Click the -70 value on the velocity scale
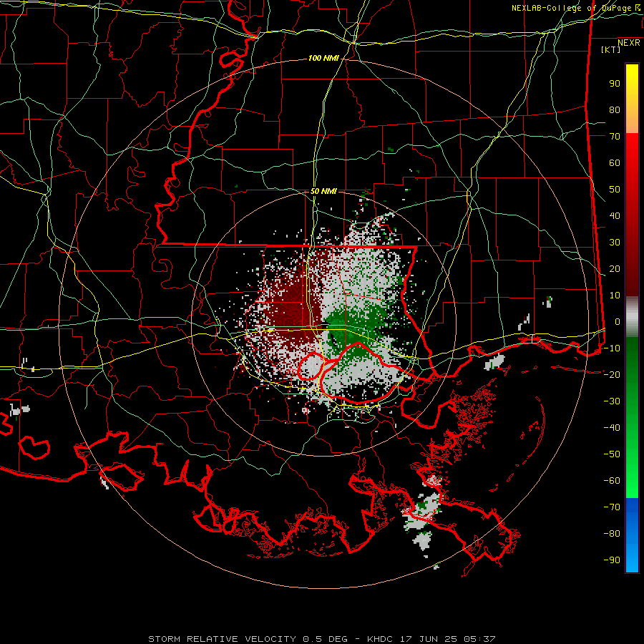644x644 pixels. (612, 507)
